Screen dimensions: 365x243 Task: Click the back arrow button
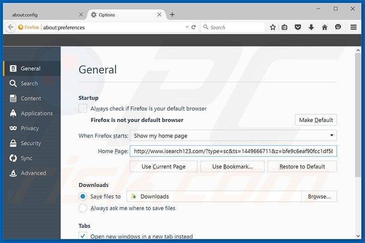[x=10, y=27]
